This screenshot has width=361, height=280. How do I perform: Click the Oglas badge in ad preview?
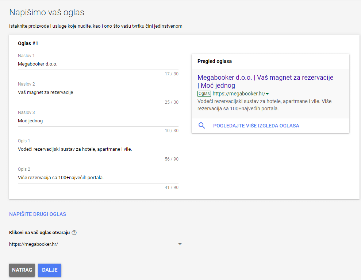pyautogui.click(x=204, y=94)
